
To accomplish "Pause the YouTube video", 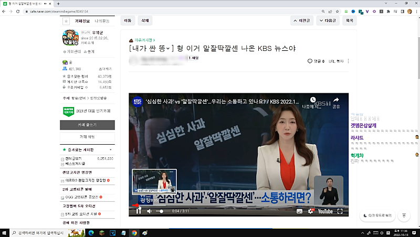I will [x=139, y=211].
